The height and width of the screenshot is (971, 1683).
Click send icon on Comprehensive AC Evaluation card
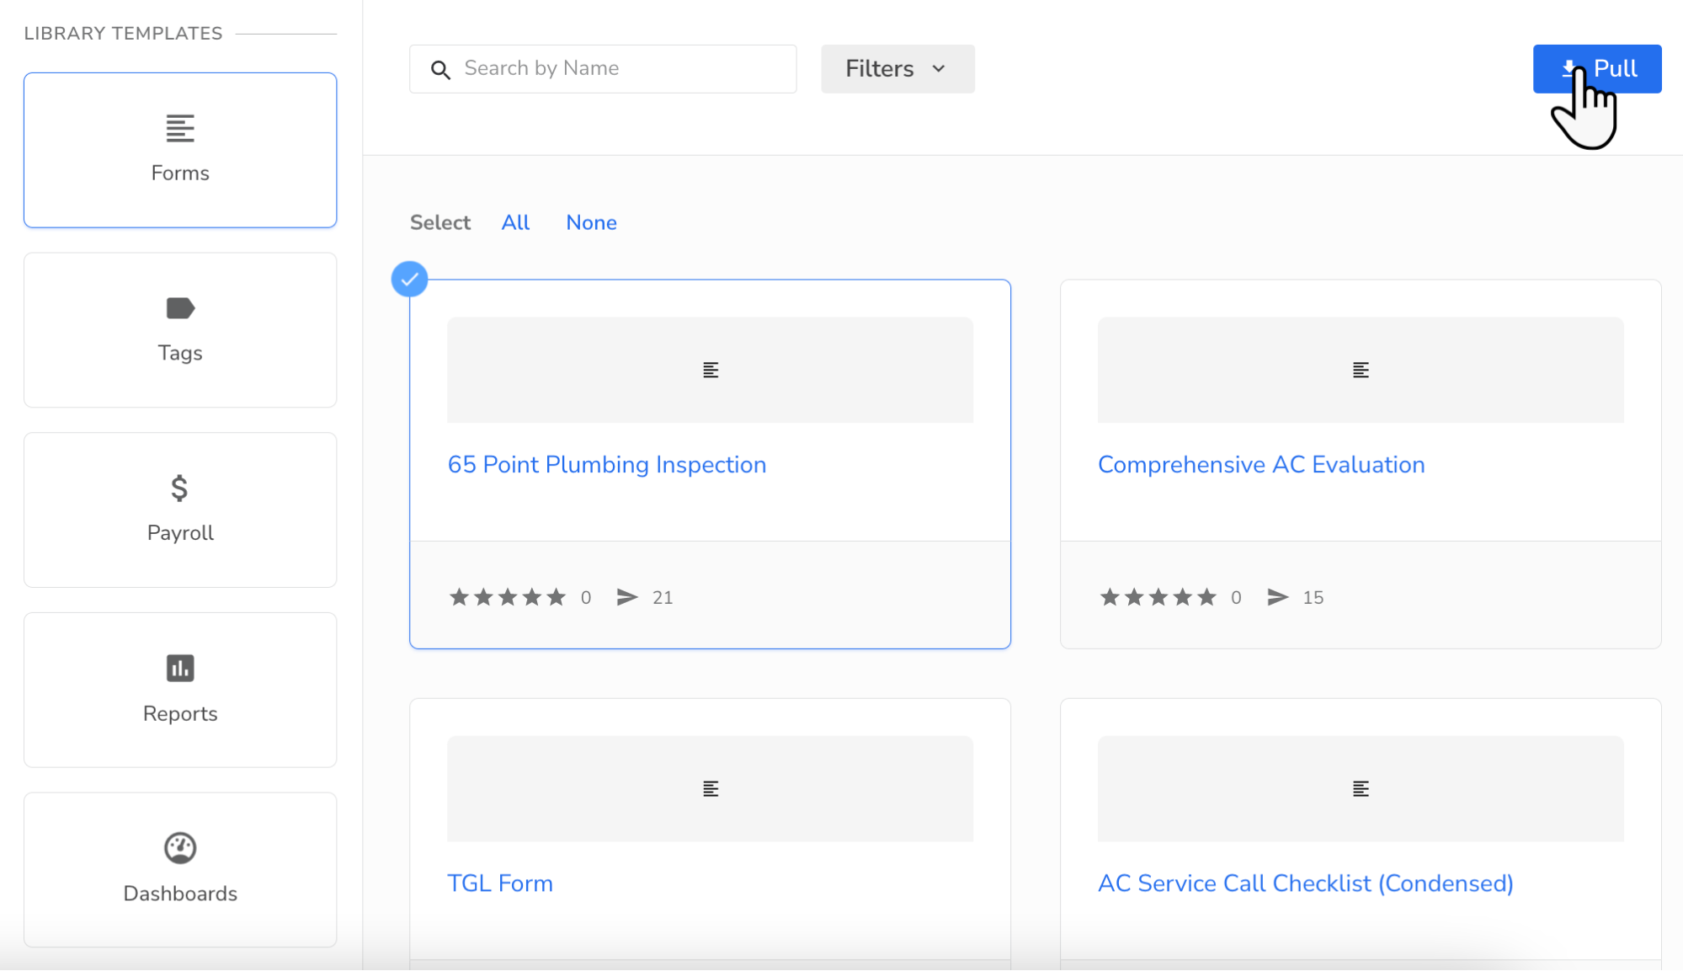click(1277, 597)
